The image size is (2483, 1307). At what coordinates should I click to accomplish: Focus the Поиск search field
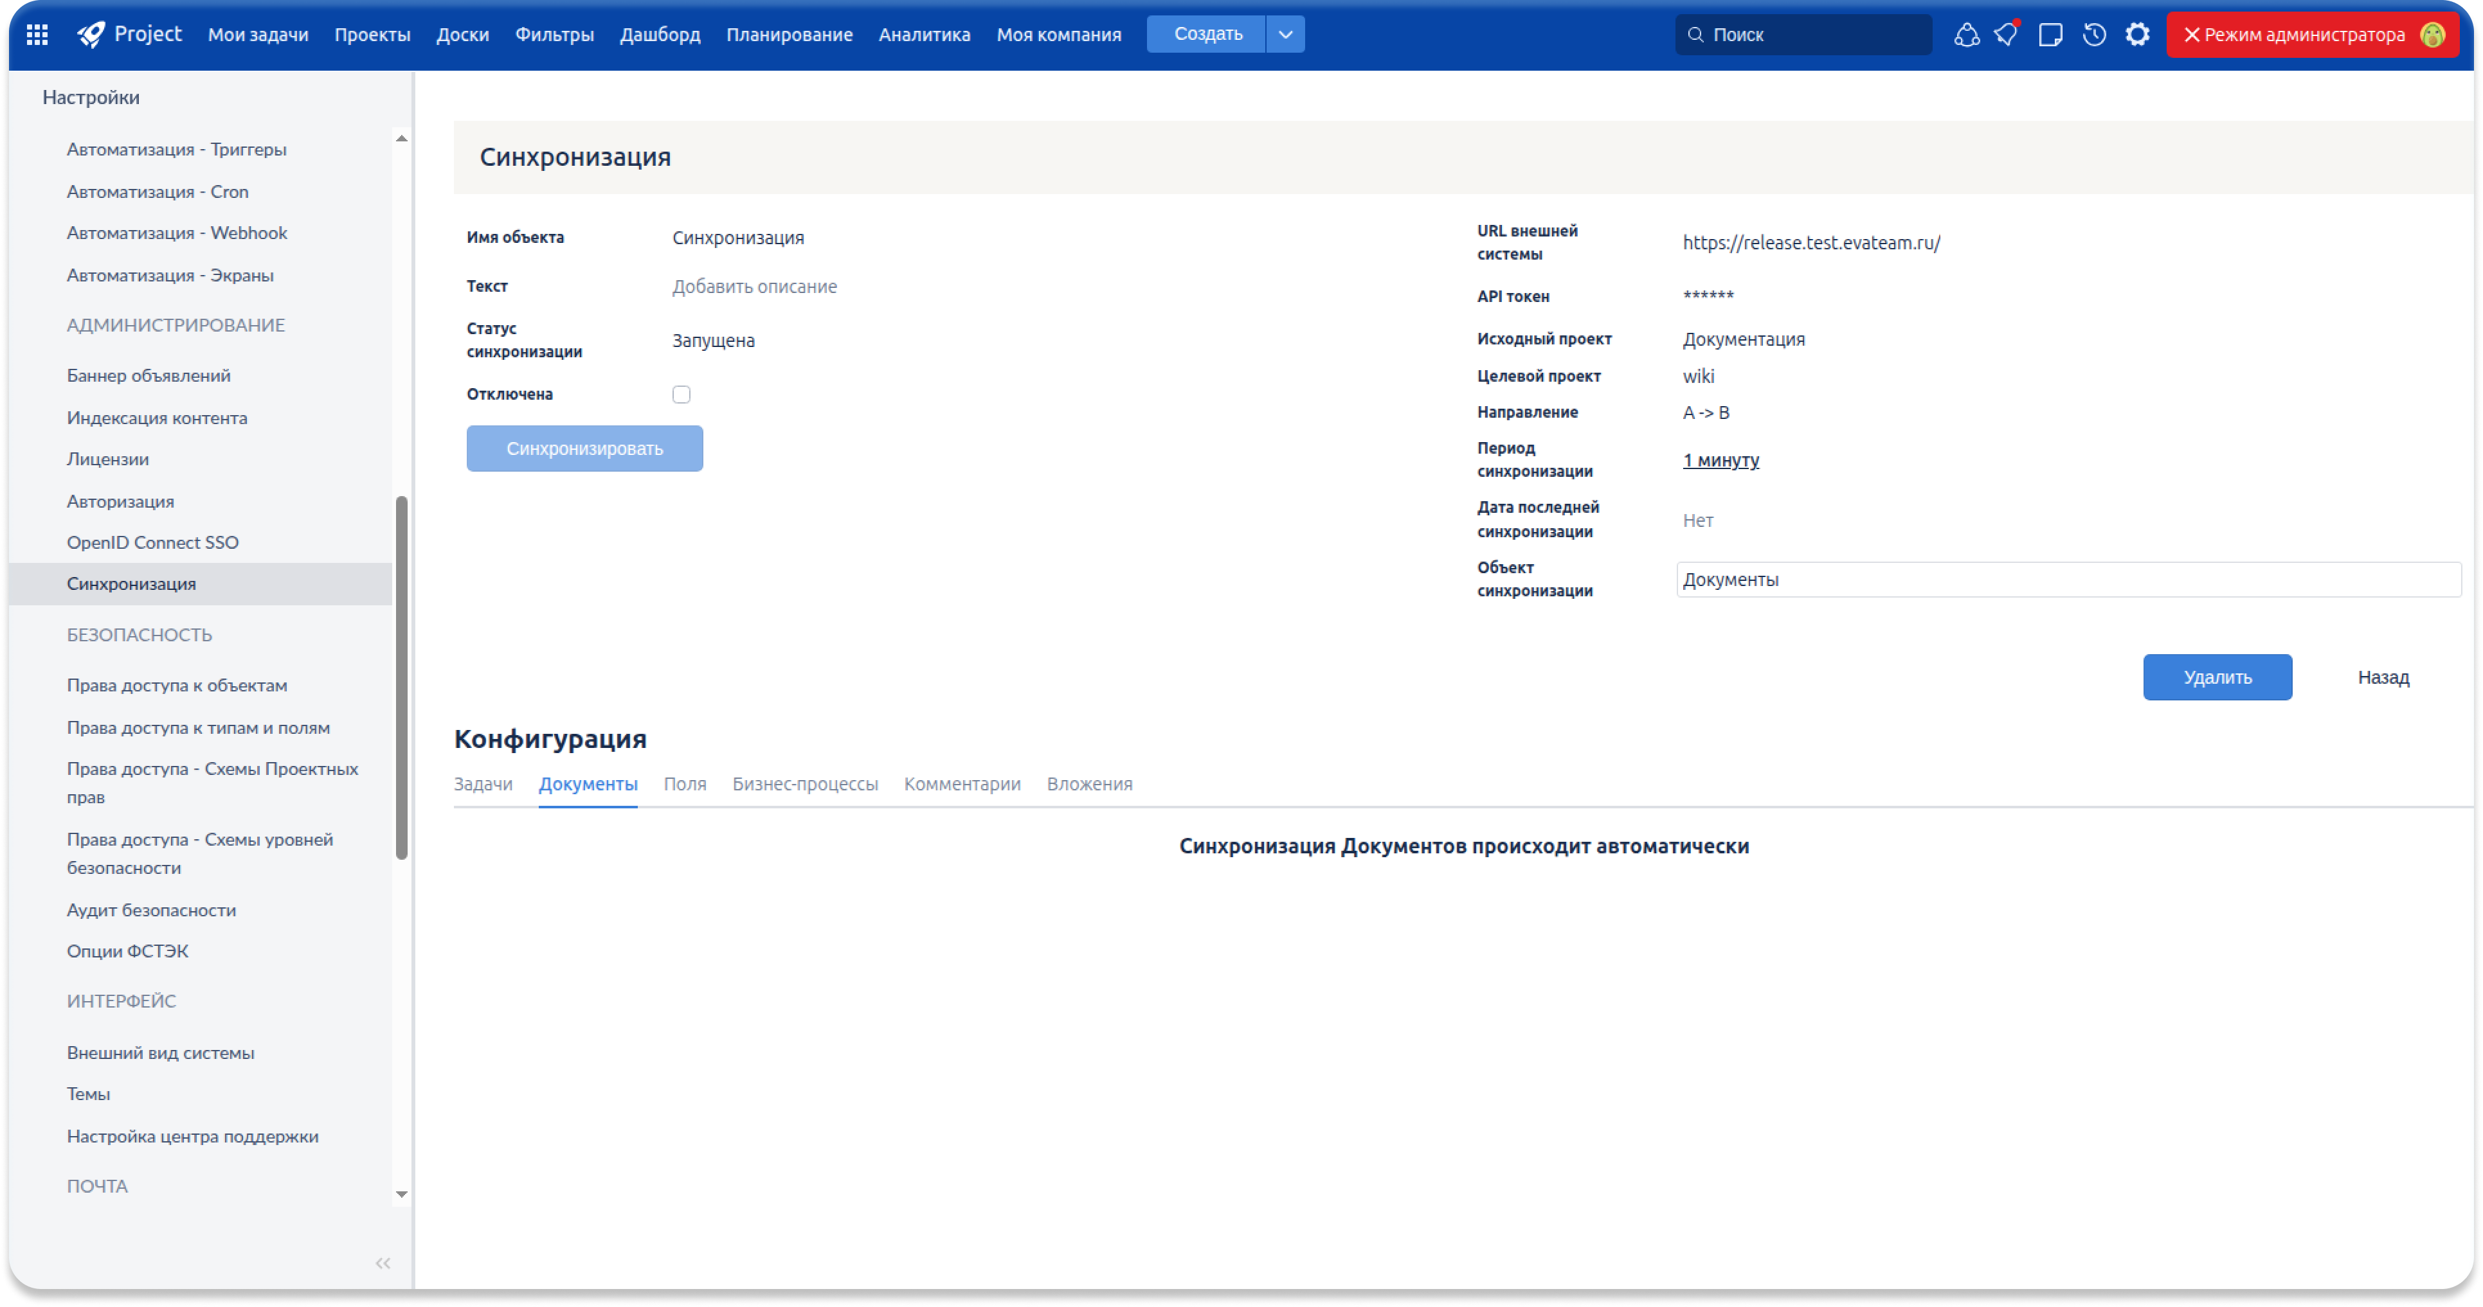click(1812, 35)
